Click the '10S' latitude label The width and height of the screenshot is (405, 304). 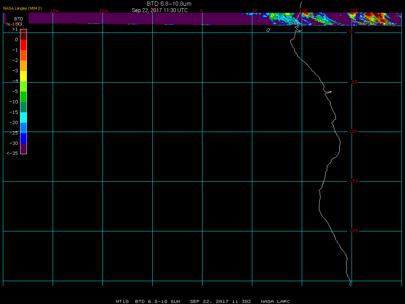click(353, 132)
